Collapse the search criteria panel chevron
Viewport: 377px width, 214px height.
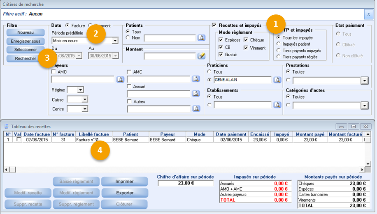pyautogui.click(x=369, y=14)
